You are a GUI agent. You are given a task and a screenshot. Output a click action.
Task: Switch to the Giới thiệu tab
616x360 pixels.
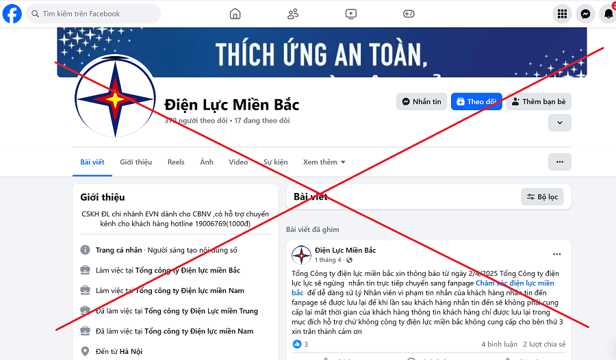[x=136, y=162]
